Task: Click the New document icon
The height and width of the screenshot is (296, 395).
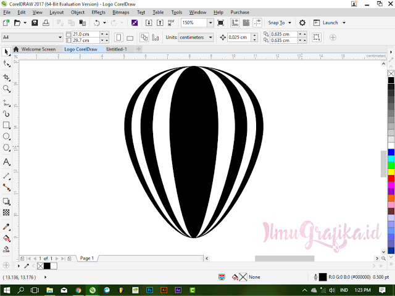Action: (6, 23)
